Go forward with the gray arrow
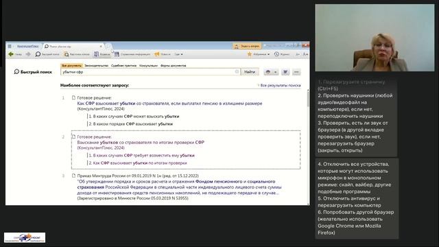Viewport: 439px width, 247px height. (28, 54)
